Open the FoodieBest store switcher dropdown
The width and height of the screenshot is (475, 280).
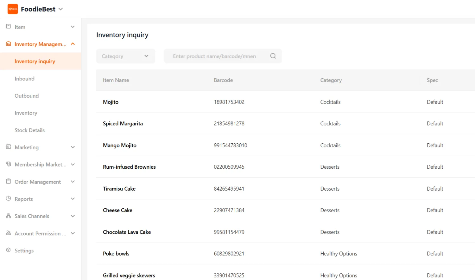coord(61,9)
